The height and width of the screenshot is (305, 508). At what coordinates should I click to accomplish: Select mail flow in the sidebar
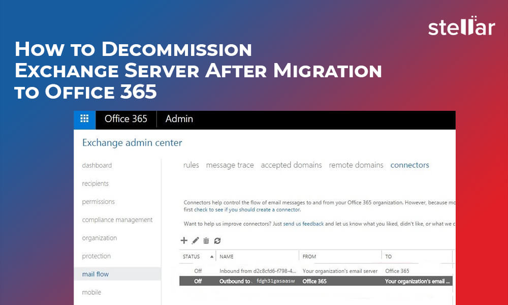(x=96, y=274)
